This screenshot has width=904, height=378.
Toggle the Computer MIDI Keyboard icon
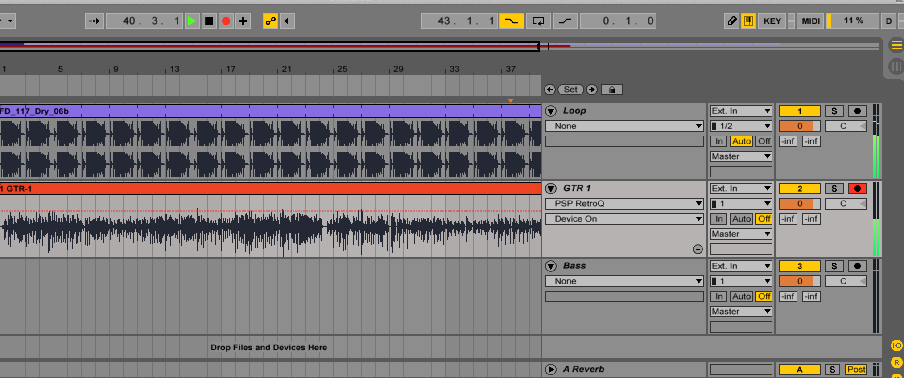748,21
